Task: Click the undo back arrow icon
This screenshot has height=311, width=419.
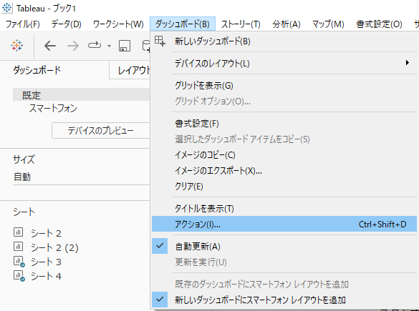Action: tap(50, 46)
